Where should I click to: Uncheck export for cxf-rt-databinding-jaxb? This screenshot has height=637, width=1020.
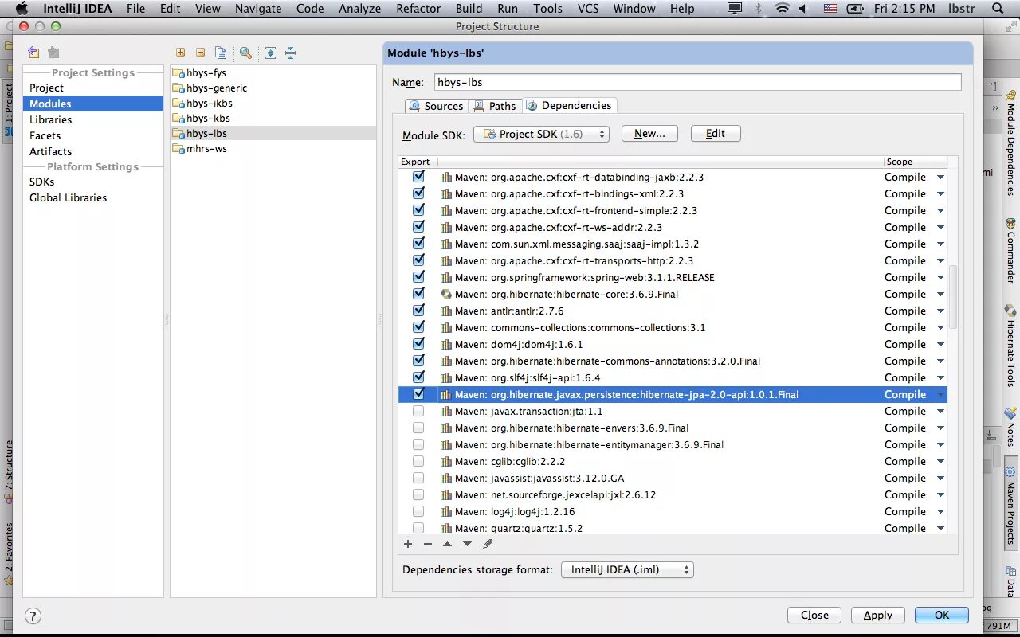pos(418,177)
